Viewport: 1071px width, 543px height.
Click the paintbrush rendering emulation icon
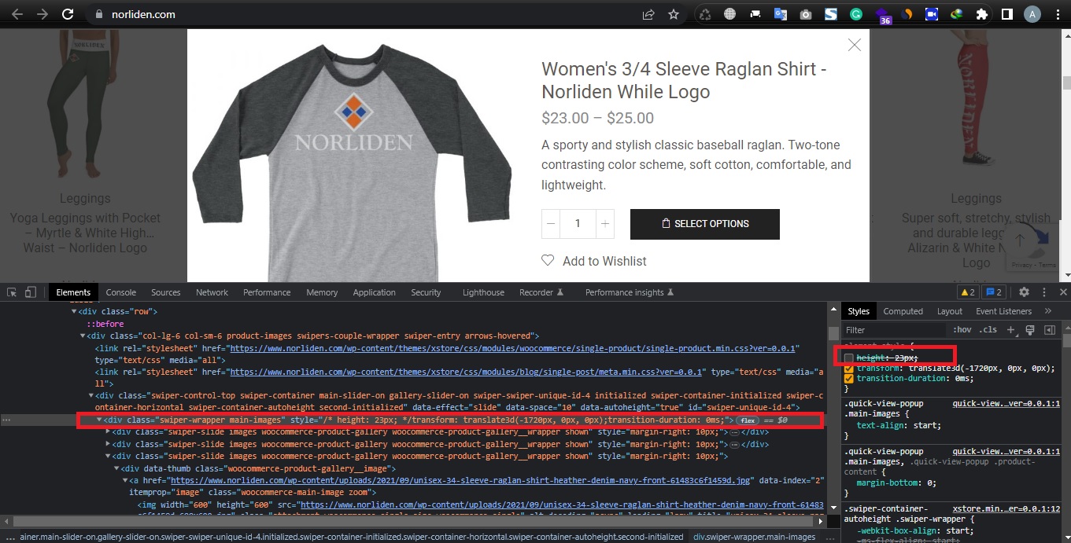click(1029, 330)
